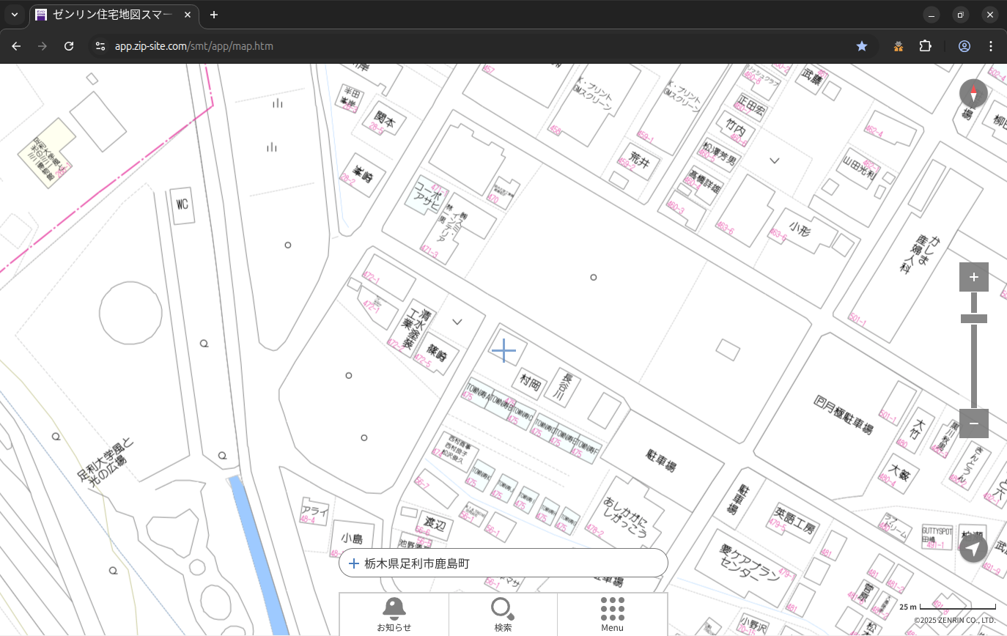
Task: Open the browser extensions puzzle icon
Action: [x=925, y=46]
